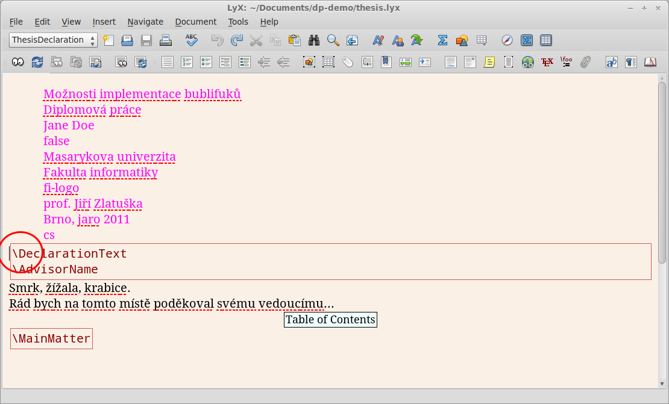Open a document file

tap(127, 40)
